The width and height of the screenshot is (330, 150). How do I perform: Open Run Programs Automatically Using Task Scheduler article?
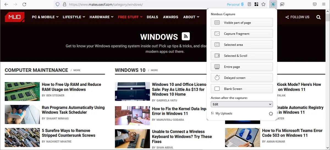click(73, 110)
